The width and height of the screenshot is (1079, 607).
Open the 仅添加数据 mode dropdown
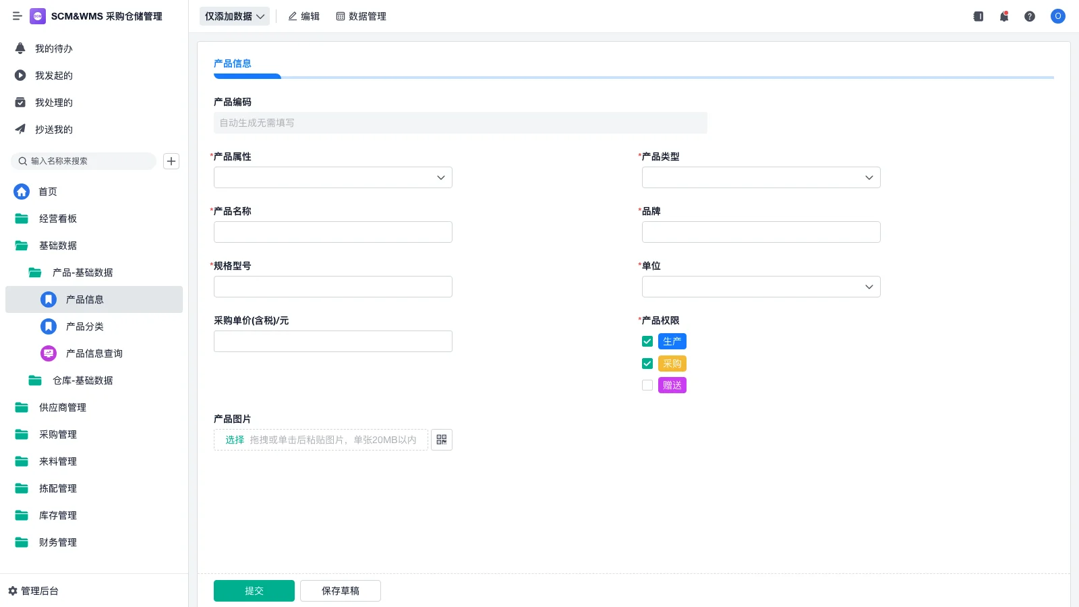click(x=235, y=16)
